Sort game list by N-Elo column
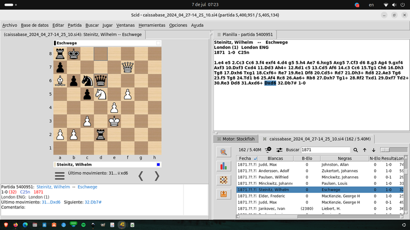Viewport: 410px width, 230px height. click(x=375, y=158)
